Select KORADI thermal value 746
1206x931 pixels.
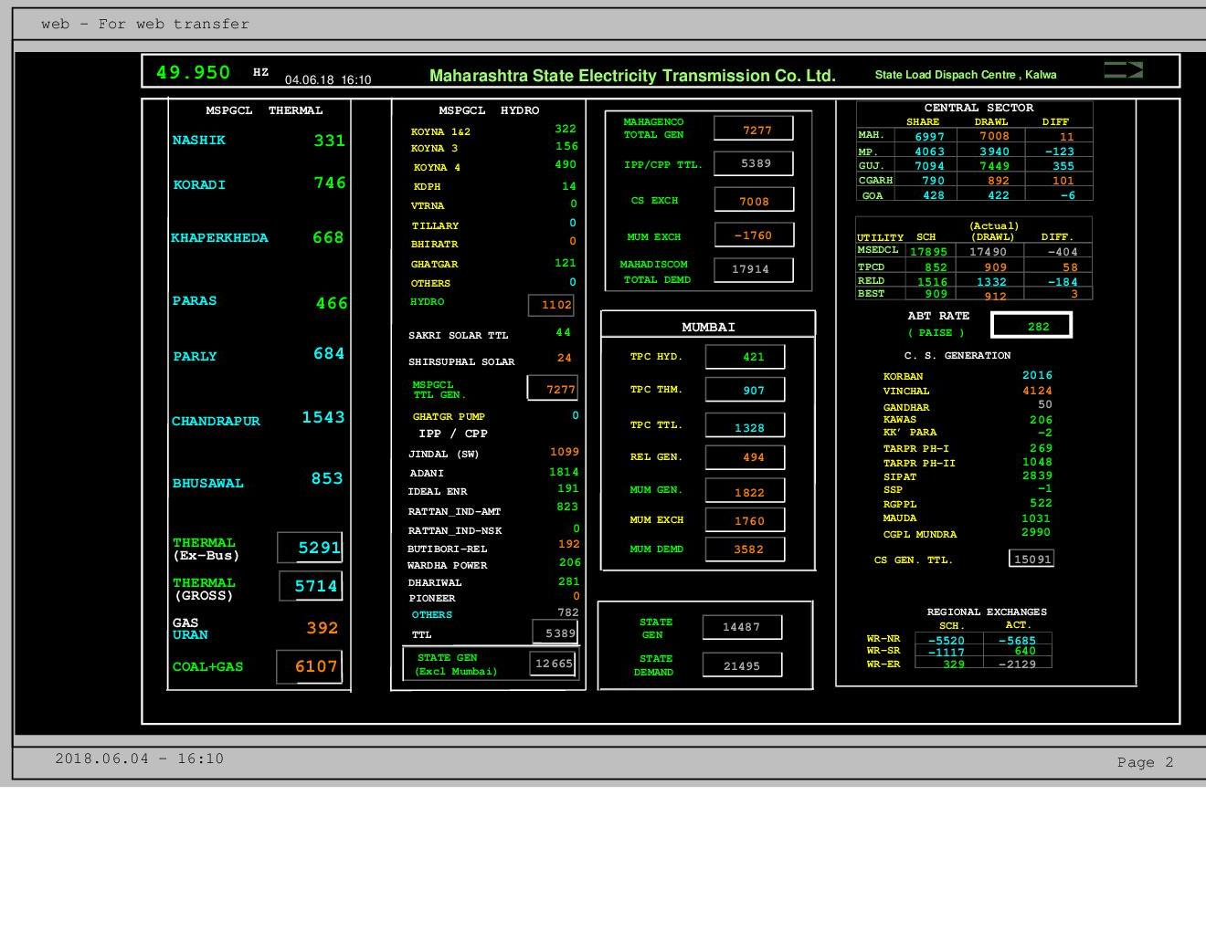(329, 183)
